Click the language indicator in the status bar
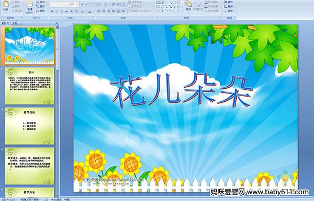Viewport: 314px width, 201px height. pos(61,199)
